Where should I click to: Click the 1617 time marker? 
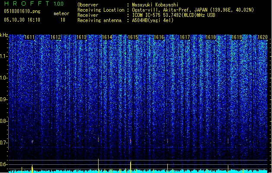pos(185,37)
